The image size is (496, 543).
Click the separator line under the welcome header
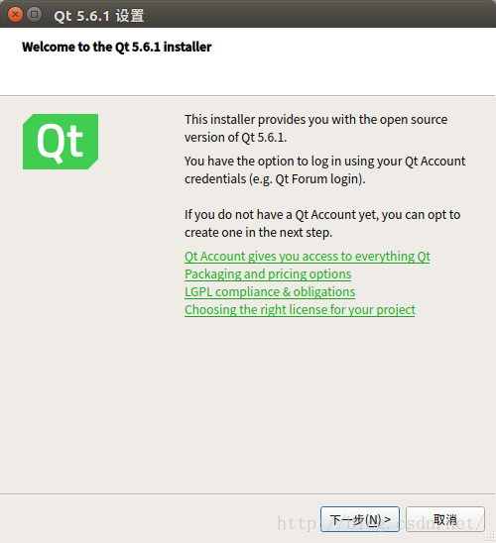click(x=247, y=95)
